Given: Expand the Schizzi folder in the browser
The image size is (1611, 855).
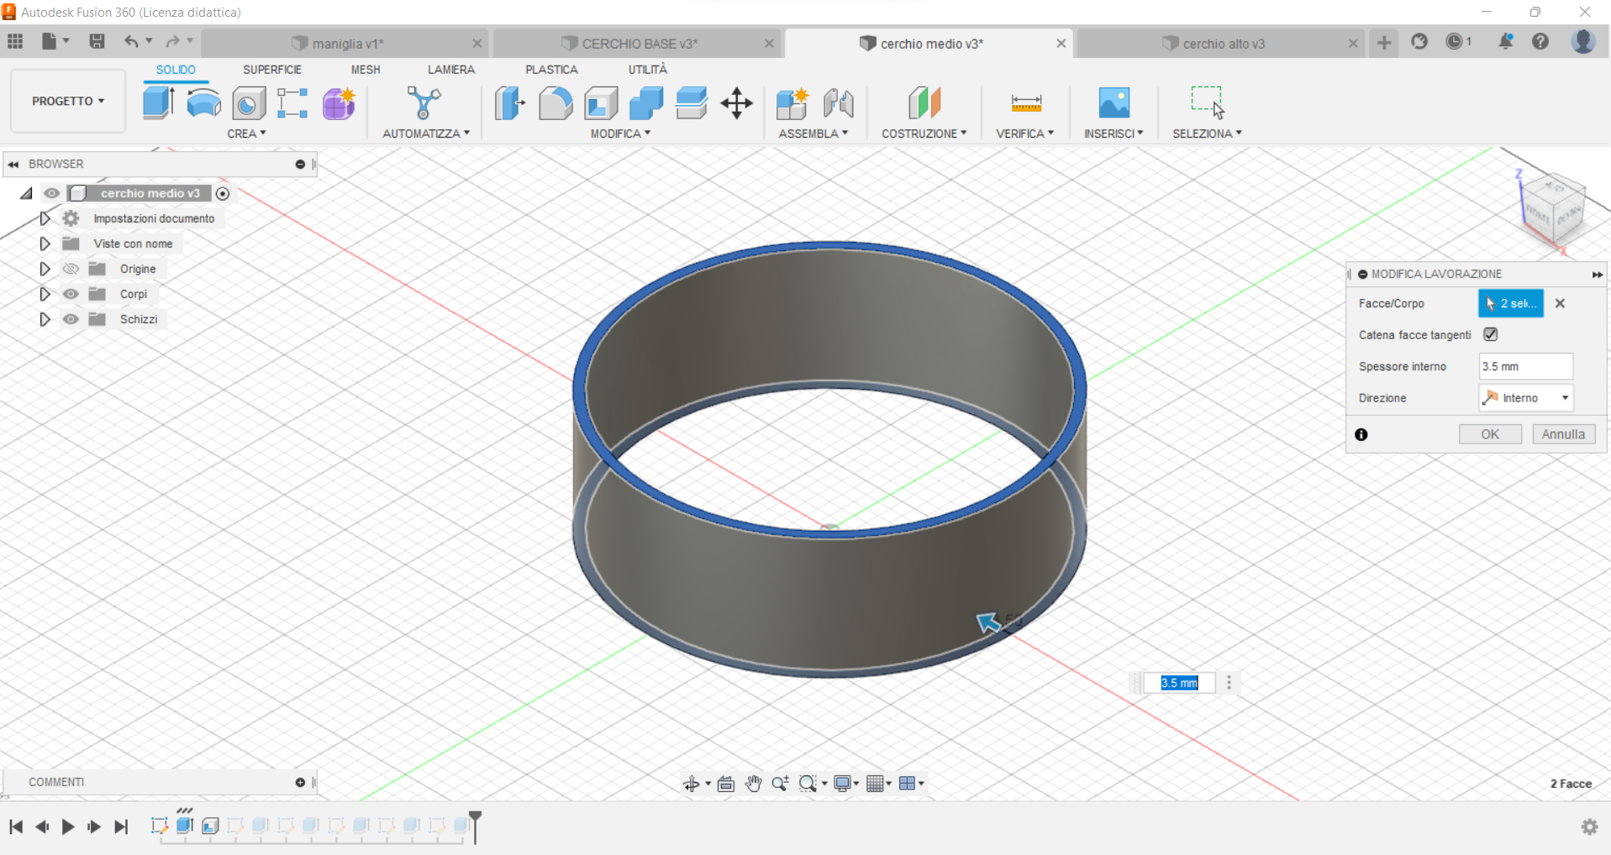Looking at the screenshot, I should tap(44, 319).
